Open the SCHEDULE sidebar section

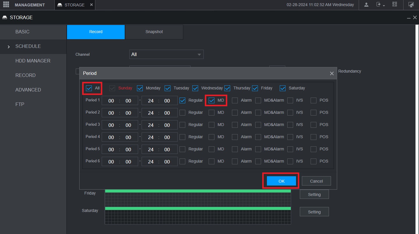click(x=33, y=46)
